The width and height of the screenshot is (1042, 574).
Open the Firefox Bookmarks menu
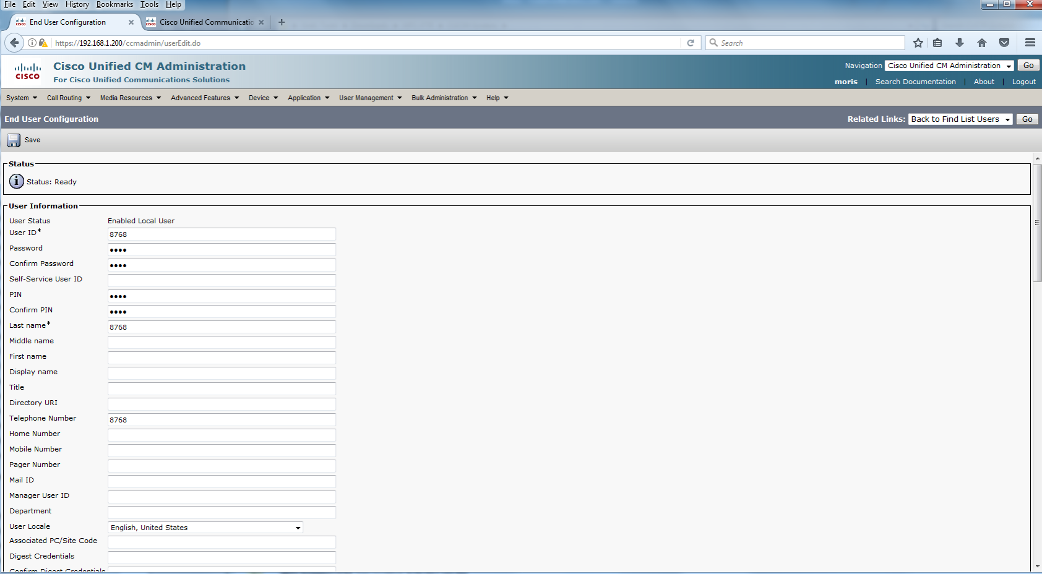(114, 4)
